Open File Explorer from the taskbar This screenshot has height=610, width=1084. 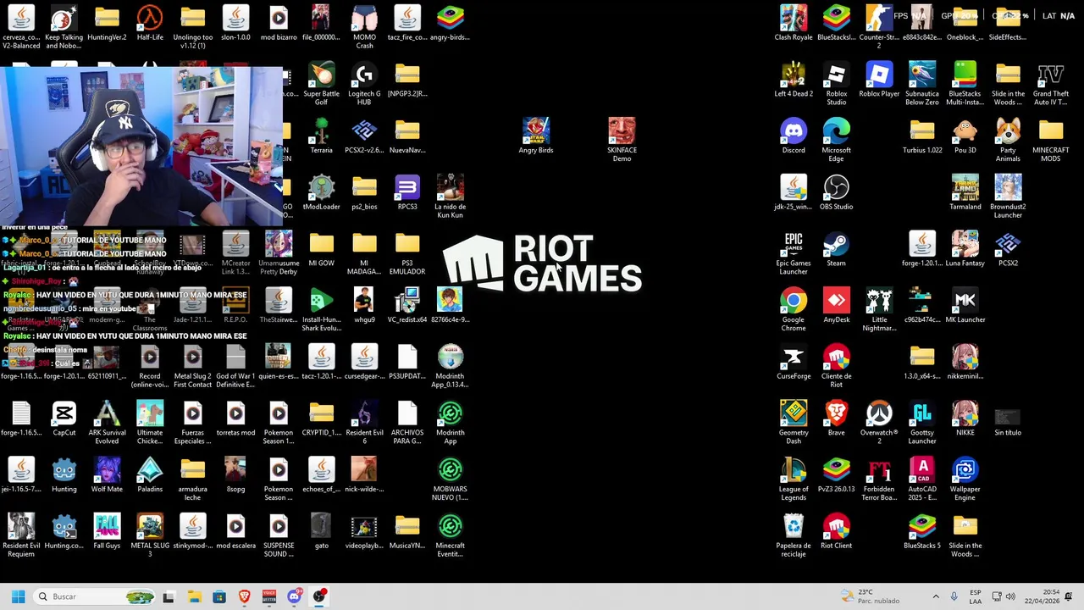pyautogui.click(x=194, y=596)
